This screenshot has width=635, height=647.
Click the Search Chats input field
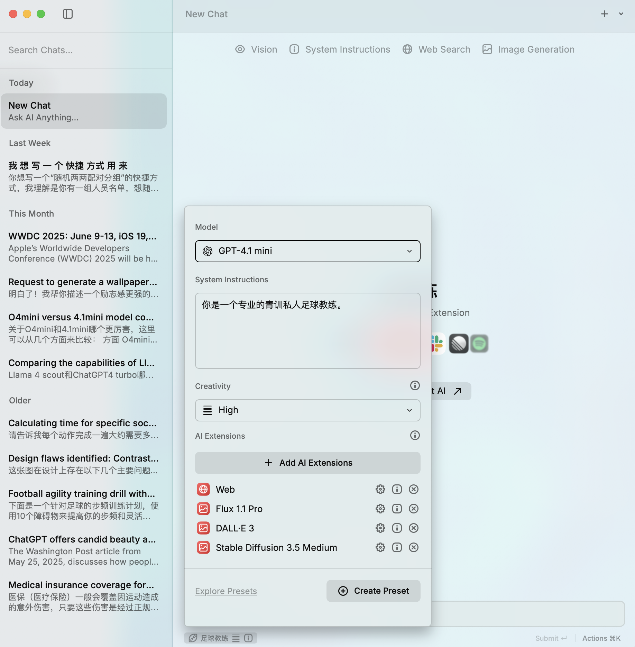[x=83, y=50]
